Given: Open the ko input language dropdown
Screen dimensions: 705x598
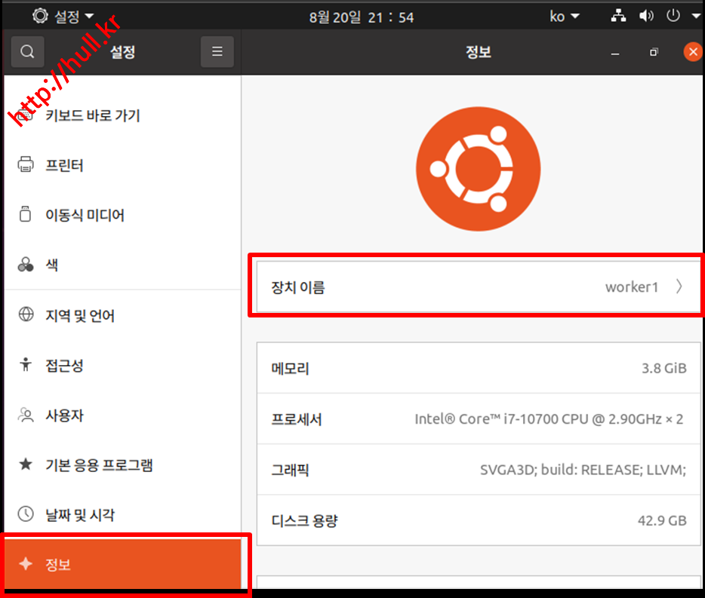Looking at the screenshot, I should pyautogui.click(x=565, y=17).
